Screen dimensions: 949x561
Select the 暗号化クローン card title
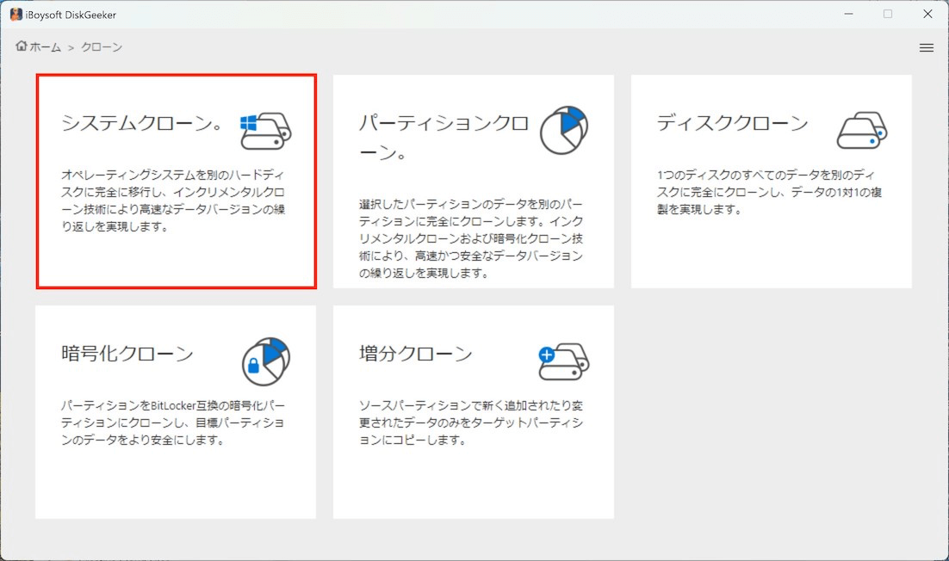[127, 354]
